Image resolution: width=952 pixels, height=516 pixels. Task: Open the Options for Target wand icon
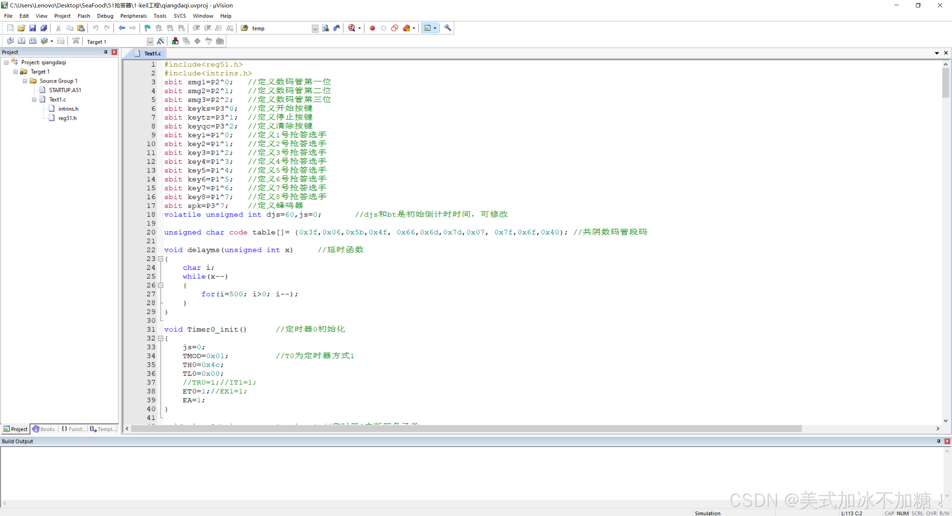161,41
